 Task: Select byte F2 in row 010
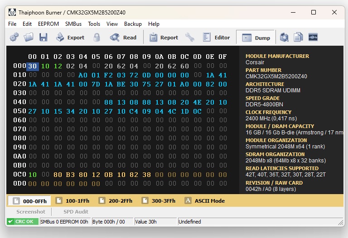(109, 76)
